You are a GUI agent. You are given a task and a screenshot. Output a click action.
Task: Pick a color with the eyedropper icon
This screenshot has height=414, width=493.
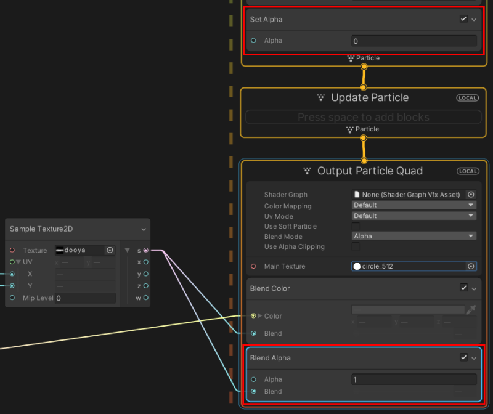click(471, 310)
